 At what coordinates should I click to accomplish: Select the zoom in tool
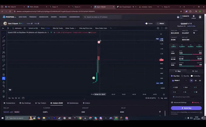pos(4,69)
